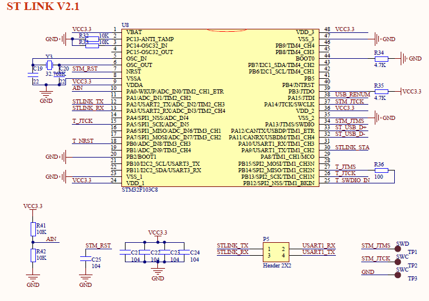Select decoupling capacitor C24 symbol
429x301 pixels.
(x=184, y=252)
